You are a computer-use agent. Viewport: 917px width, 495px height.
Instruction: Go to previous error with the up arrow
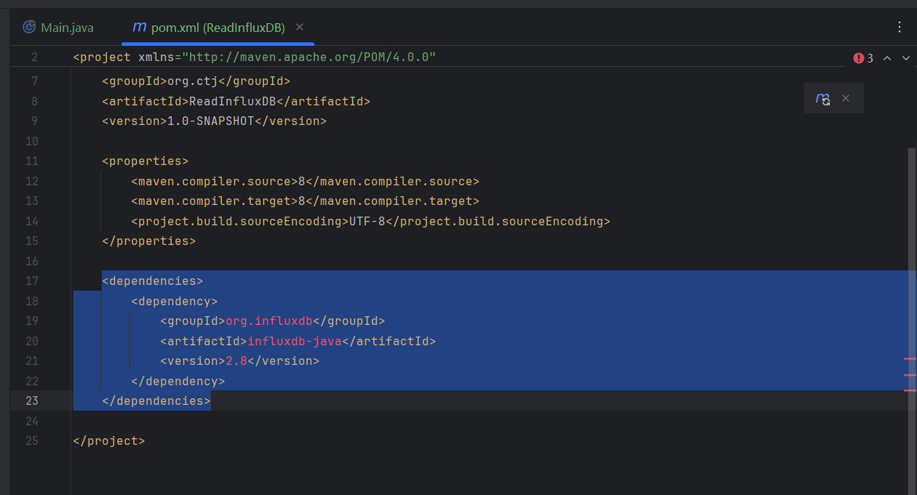pyautogui.click(x=886, y=57)
